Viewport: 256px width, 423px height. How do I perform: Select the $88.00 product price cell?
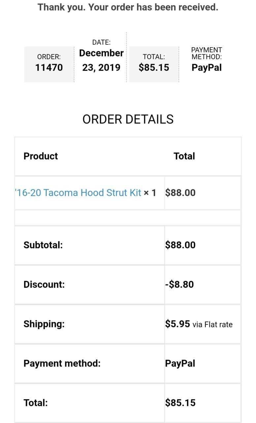coord(180,193)
